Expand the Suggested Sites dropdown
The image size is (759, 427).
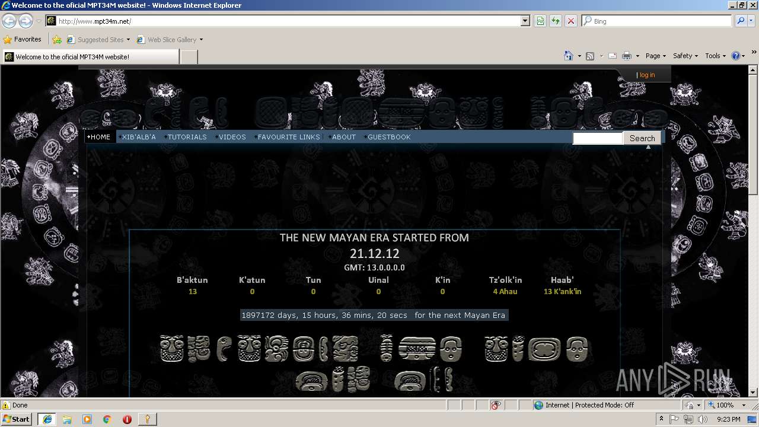pos(128,40)
